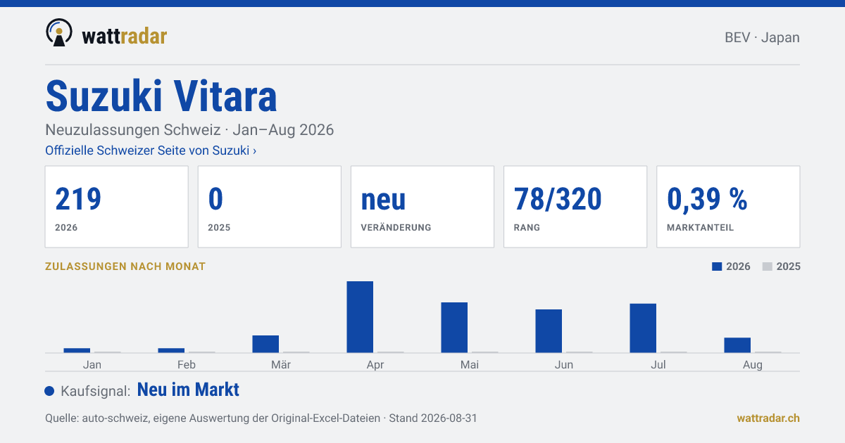Click the Neuzulassungen Schweiz subtitle
This screenshot has height=443, width=845.
(x=189, y=130)
